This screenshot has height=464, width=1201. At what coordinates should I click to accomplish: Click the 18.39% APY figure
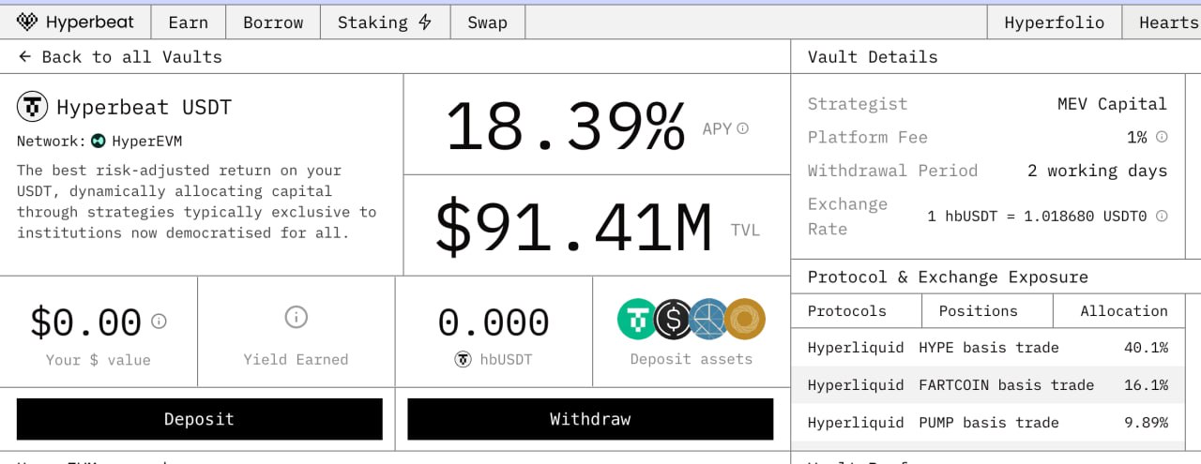(x=566, y=127)
